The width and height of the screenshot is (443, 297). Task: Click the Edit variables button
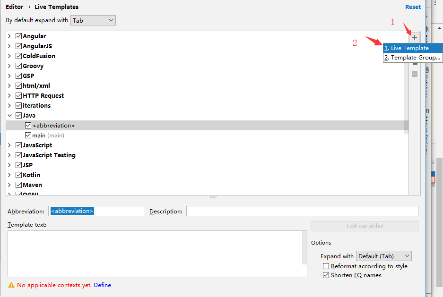pos(365,226)
